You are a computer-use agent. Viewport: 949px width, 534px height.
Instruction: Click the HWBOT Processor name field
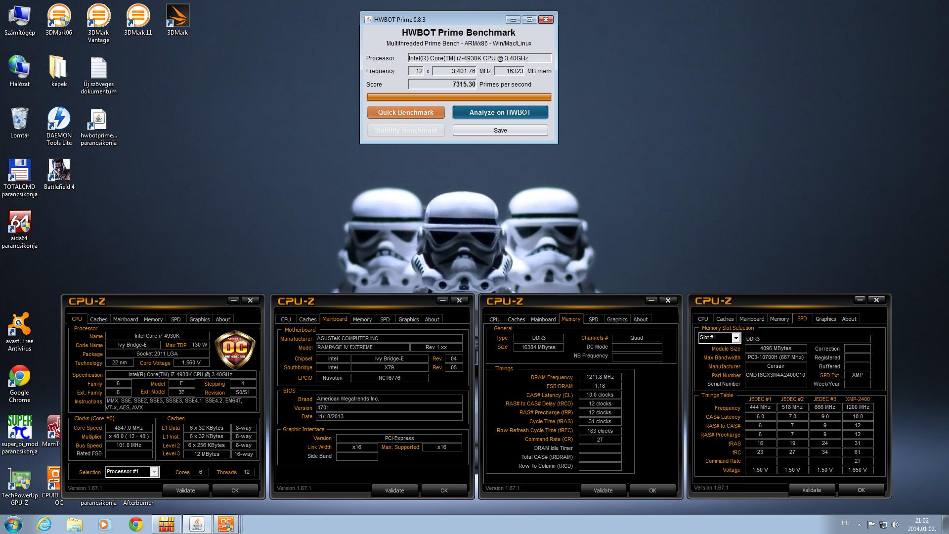tap(479, 58)
